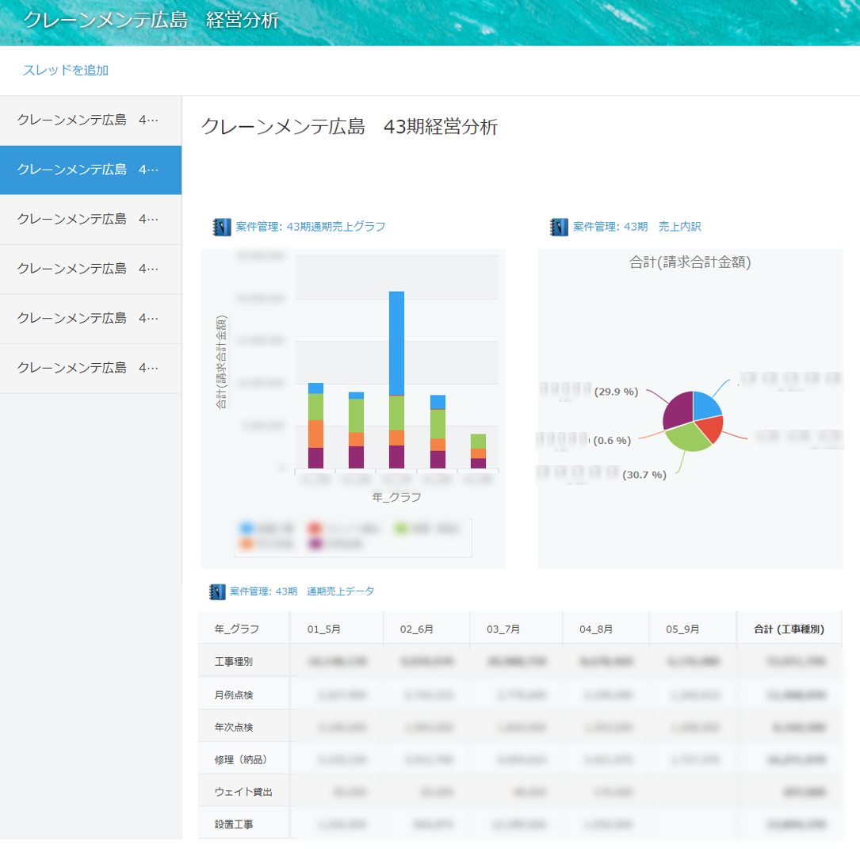Select the last thread in the sidebar list
860x849 pixels.
(x=90, y=368)
